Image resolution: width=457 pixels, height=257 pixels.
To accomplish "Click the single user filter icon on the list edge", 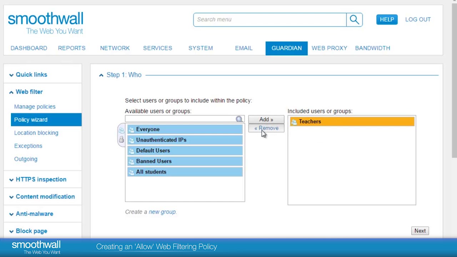I will point(121,139).
